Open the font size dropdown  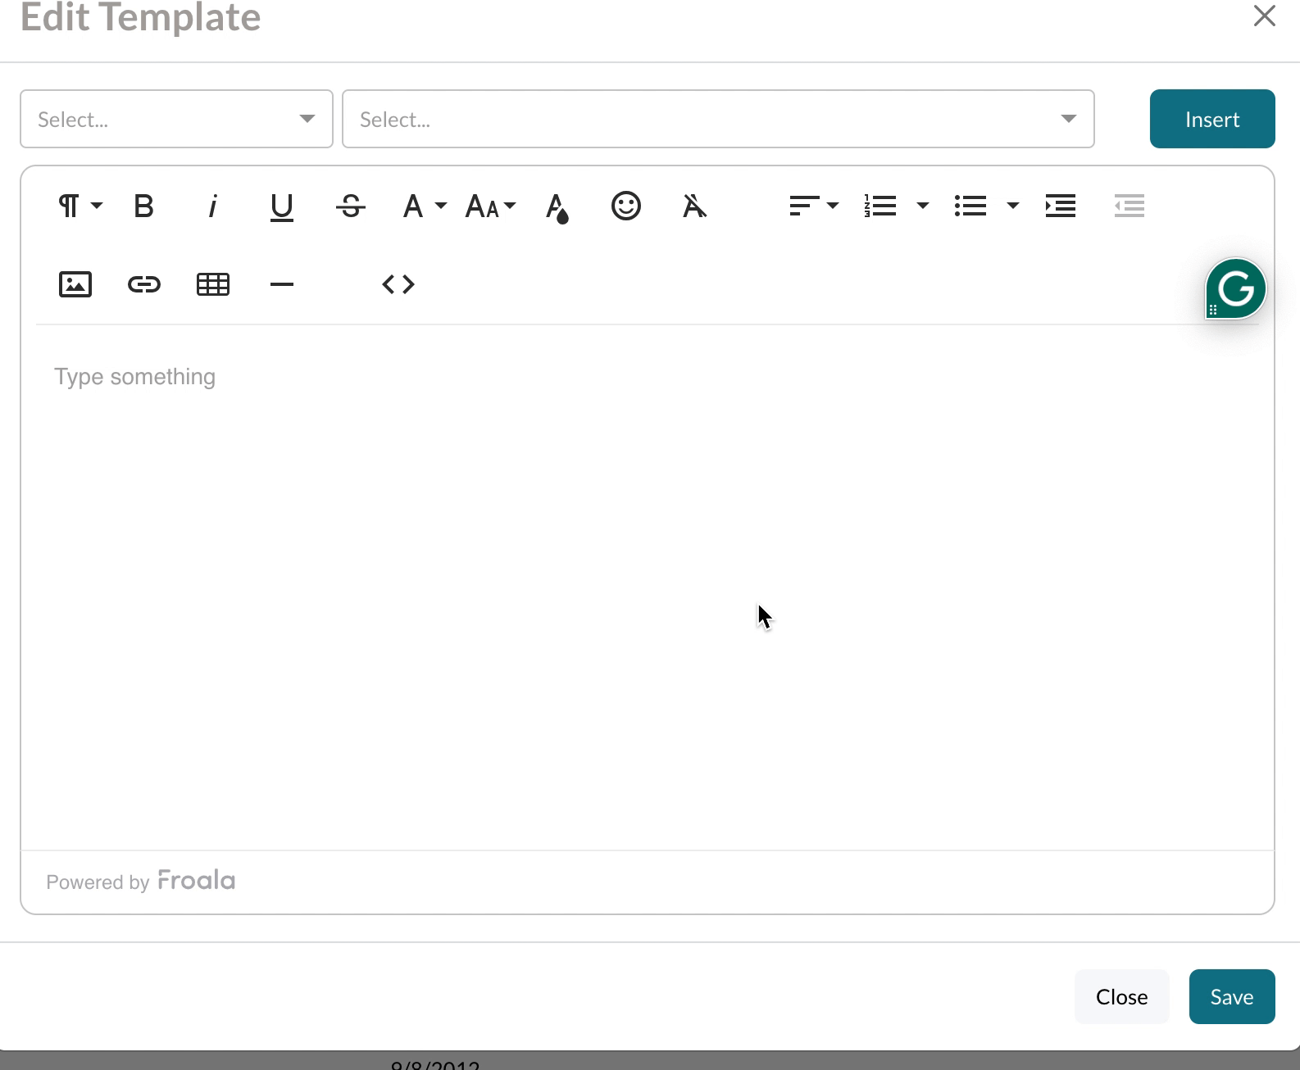(x=490, y=206)
